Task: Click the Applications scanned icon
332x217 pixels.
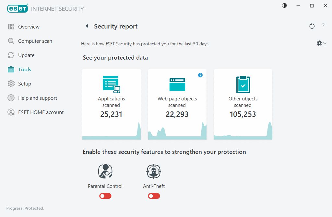Action: click(111, 84)
